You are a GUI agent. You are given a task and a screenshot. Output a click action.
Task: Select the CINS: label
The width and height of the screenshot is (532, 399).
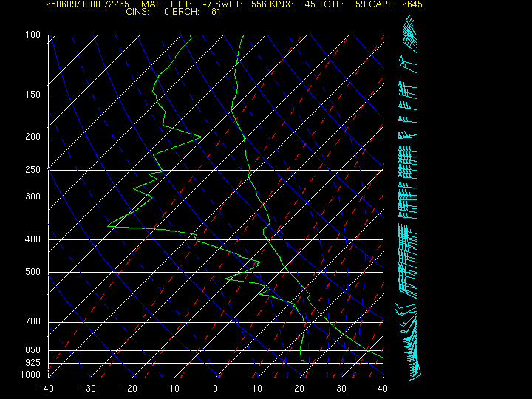coord(137,12)
